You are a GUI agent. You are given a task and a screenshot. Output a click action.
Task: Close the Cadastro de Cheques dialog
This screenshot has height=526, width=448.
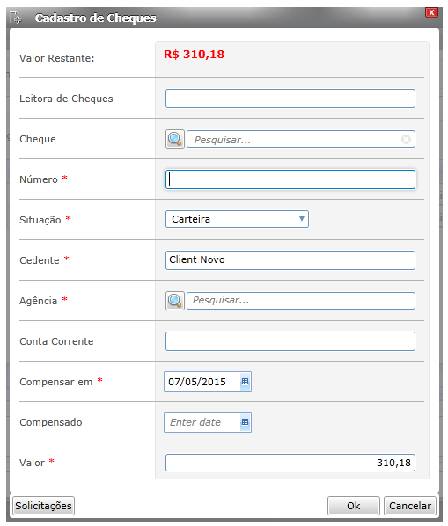pyautogui.click(x=431, y=12)
